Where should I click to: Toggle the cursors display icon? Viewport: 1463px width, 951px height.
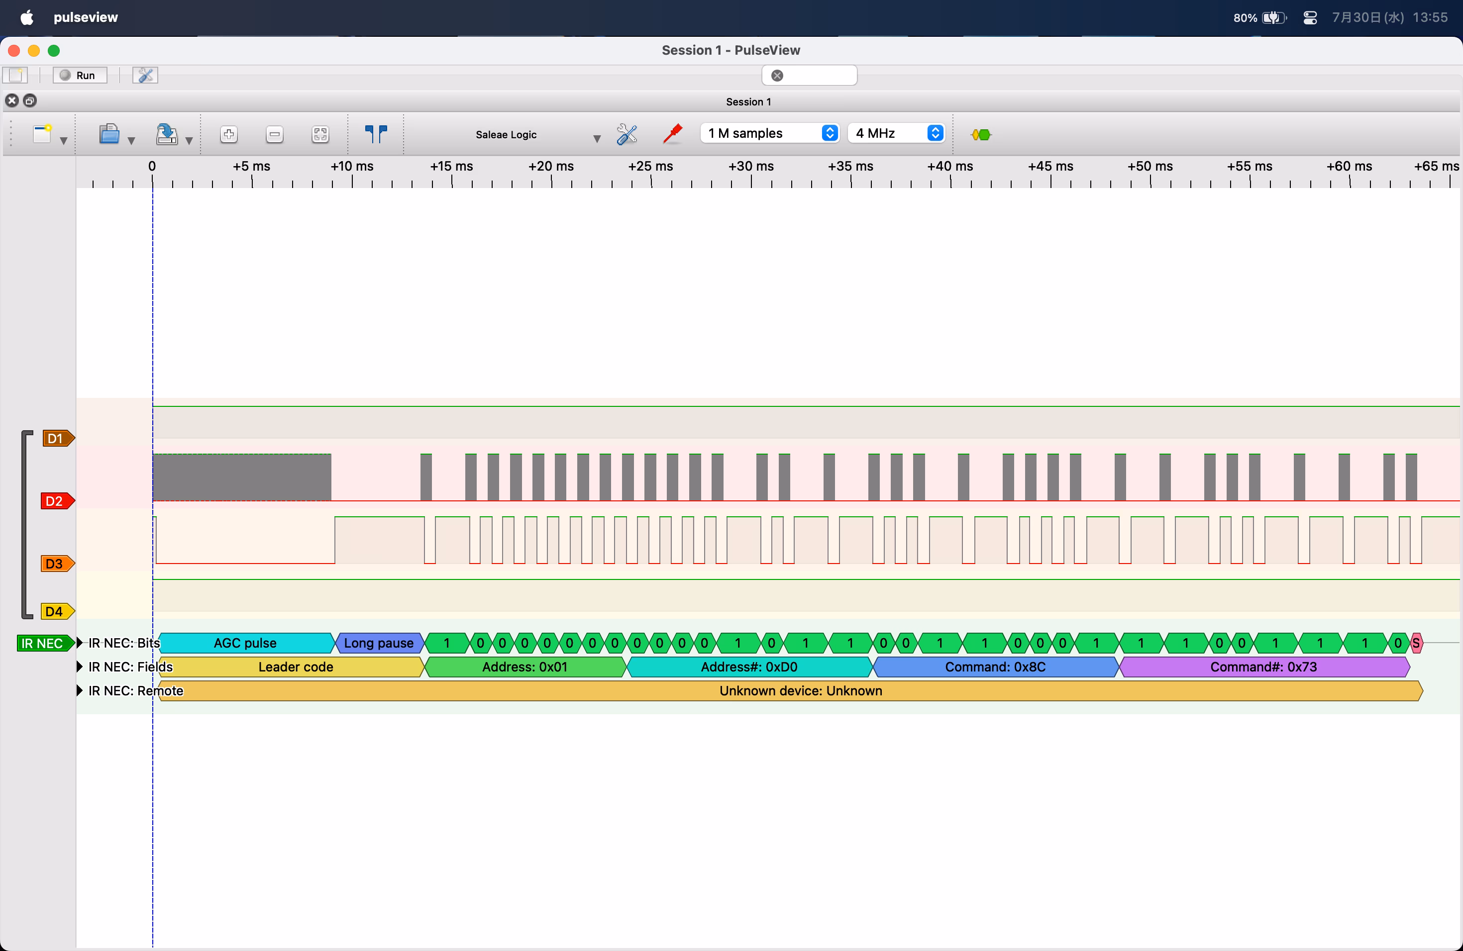[376, 133]
